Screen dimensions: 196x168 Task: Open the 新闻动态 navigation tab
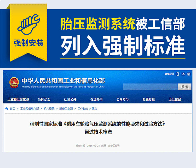point(44,99)
